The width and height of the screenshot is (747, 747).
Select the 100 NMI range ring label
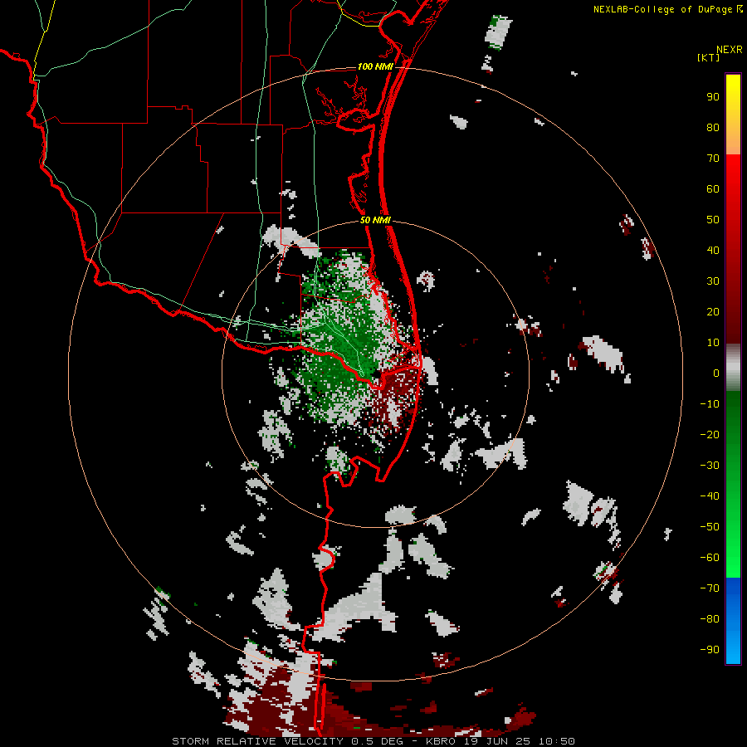point(375,66)
